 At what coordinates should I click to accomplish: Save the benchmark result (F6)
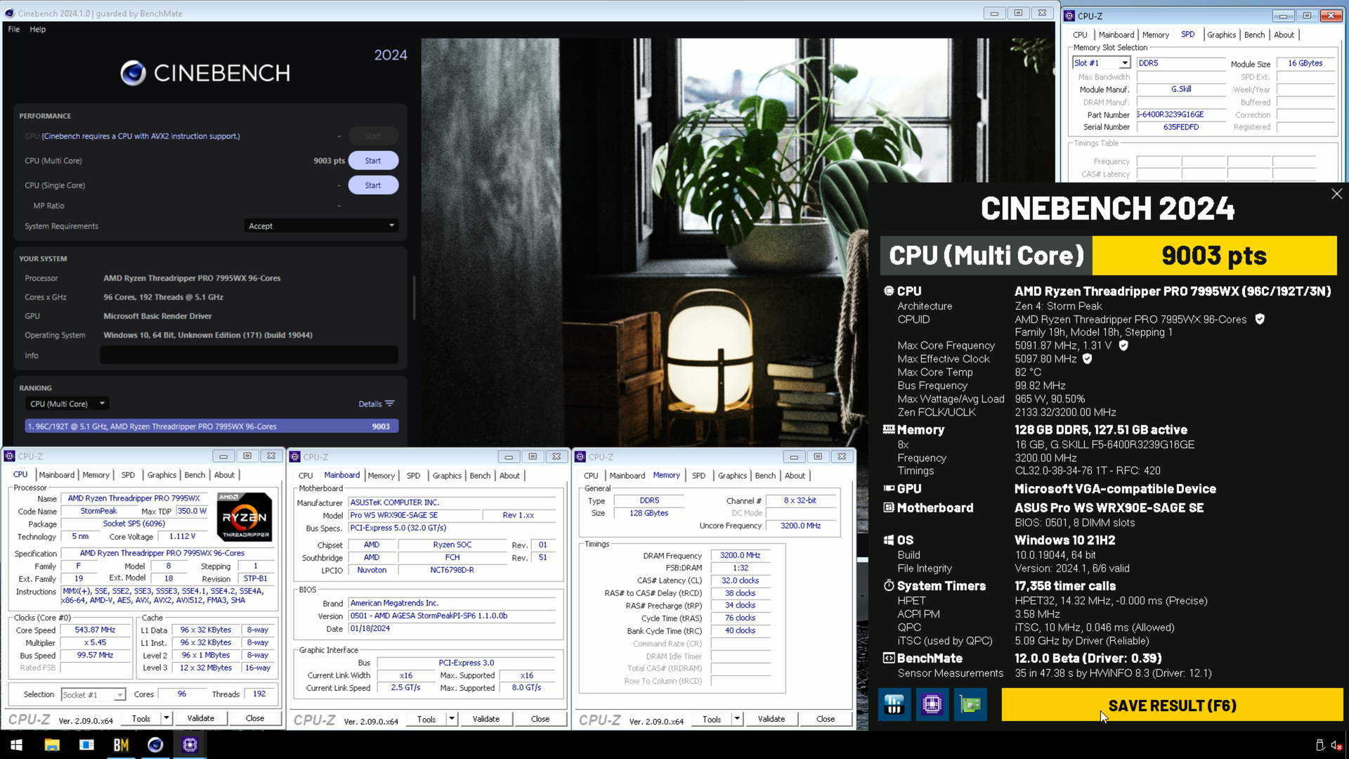coord(1172,705)
